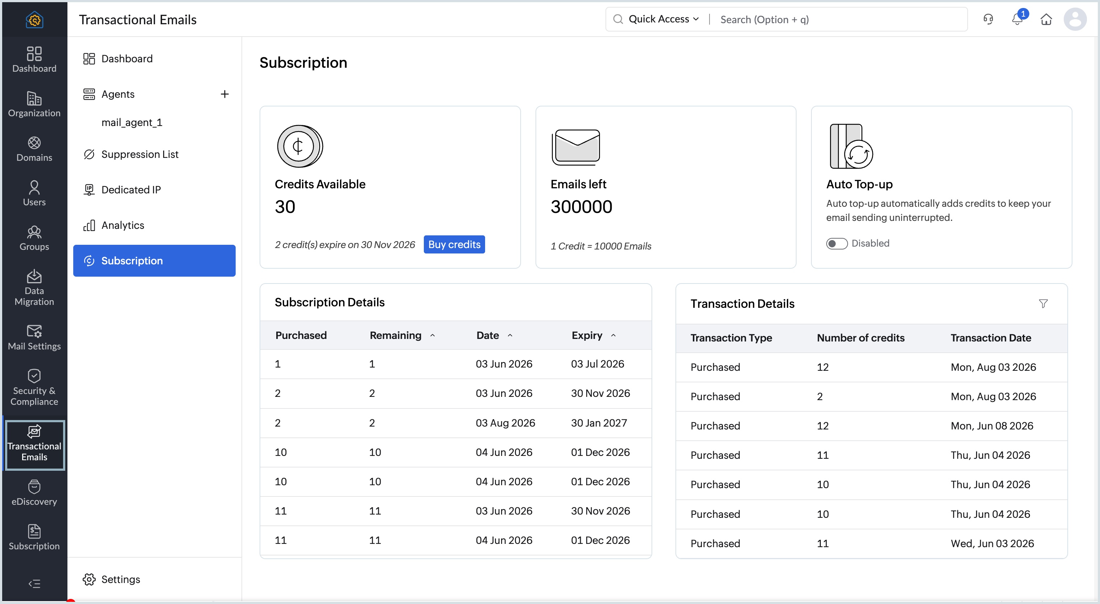Viewport: 1100px width, 604px height.
Task: Open Dashboard in the Transactional Emails menu
Action: [154, 58]
